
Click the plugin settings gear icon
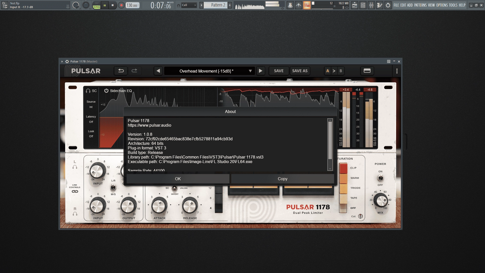pos(67,61)
